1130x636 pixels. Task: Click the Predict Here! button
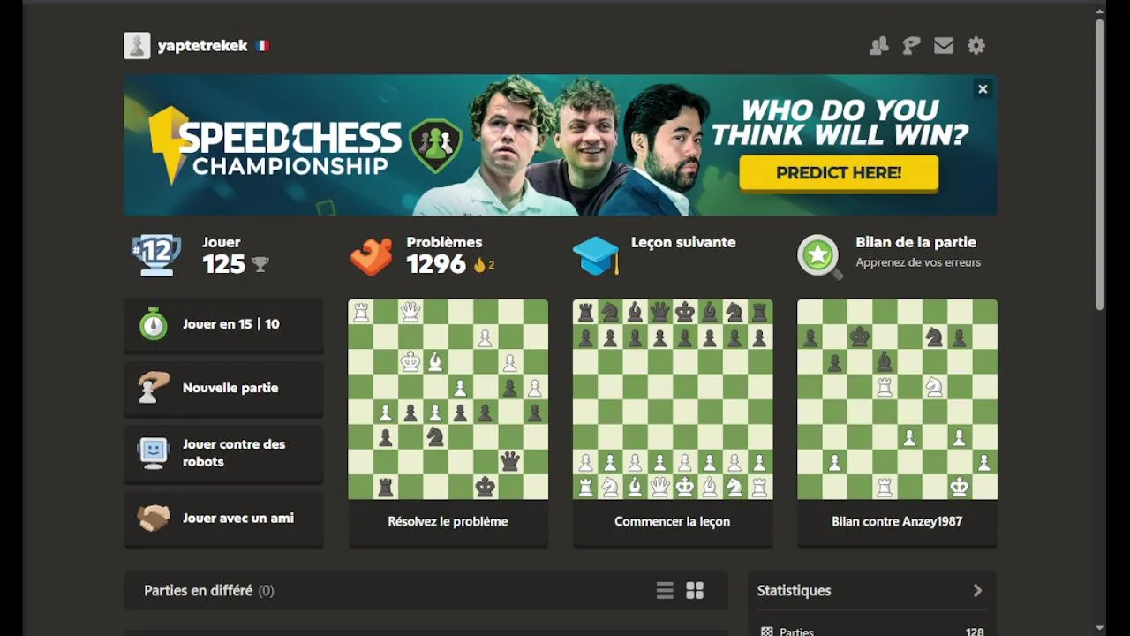839,173
